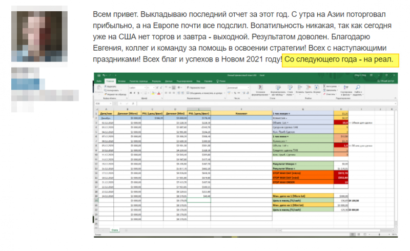Click Decrease Font Size icon

tap(160, 88)
